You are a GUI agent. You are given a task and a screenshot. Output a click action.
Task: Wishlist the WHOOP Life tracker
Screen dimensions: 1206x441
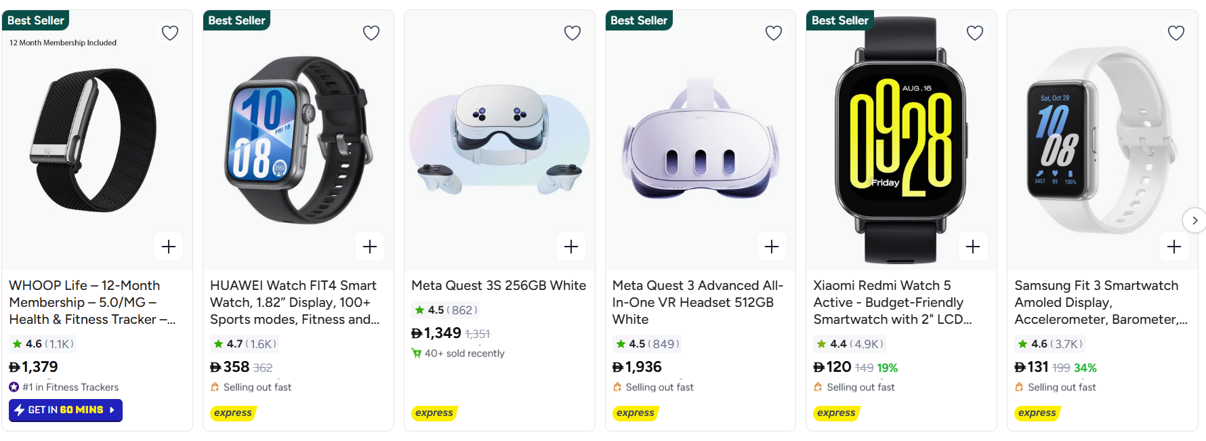tap(170, 33)
